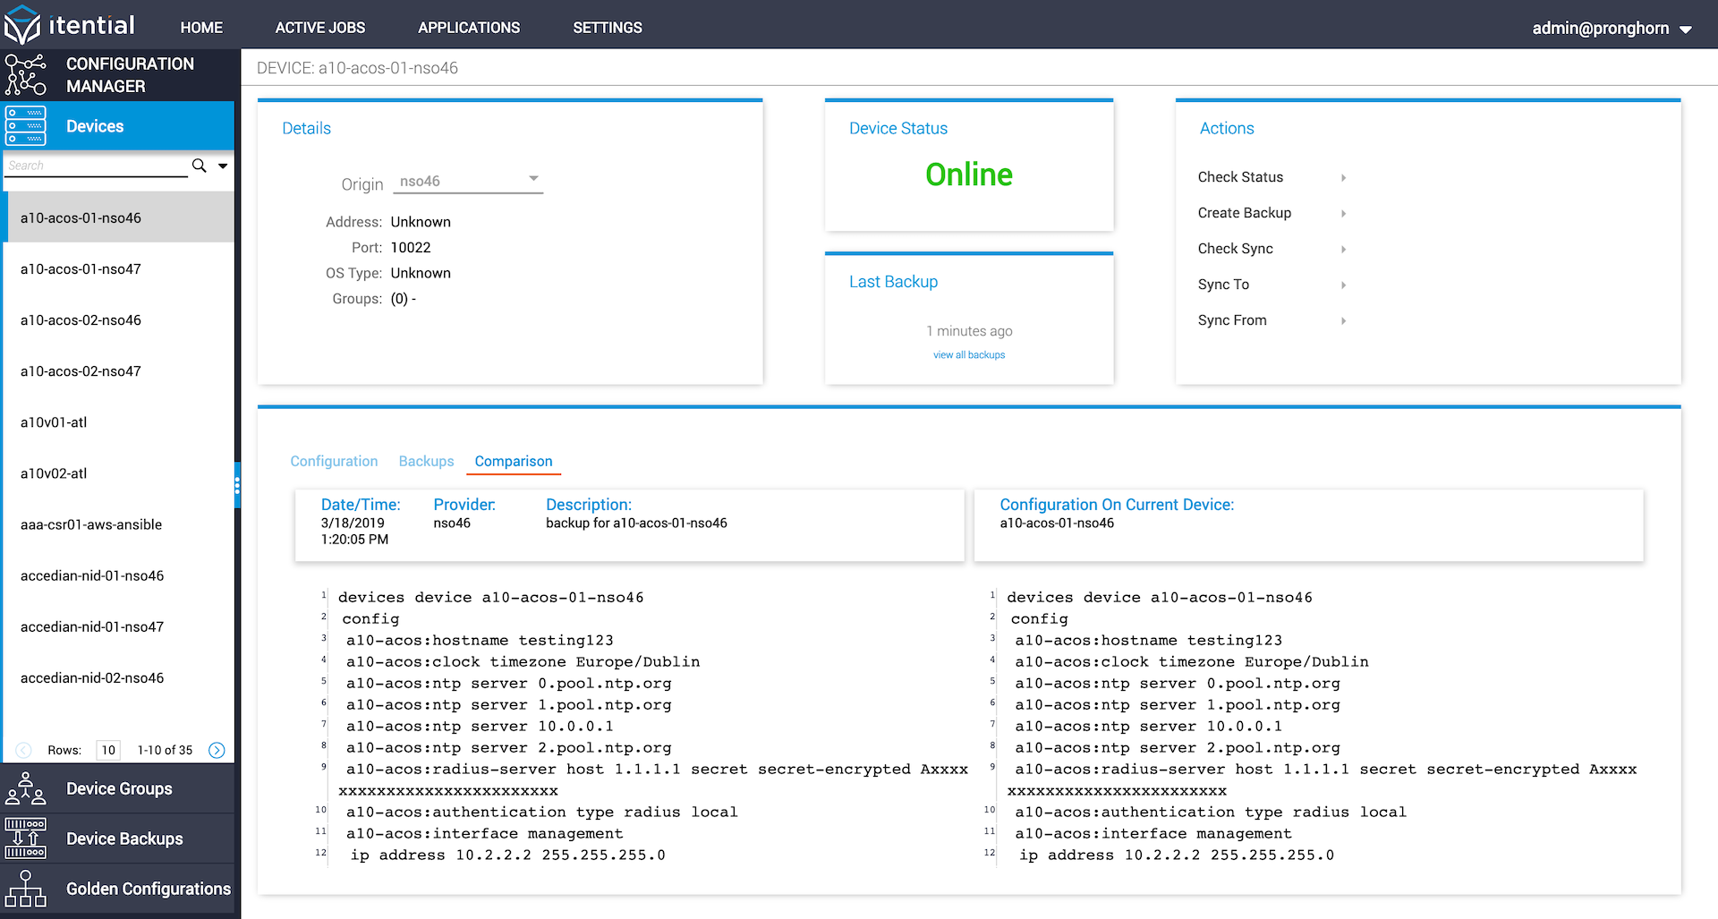Select device accedian-nid-01-nso46
This screenshot has width=1718, height=919.
point(119,575)
